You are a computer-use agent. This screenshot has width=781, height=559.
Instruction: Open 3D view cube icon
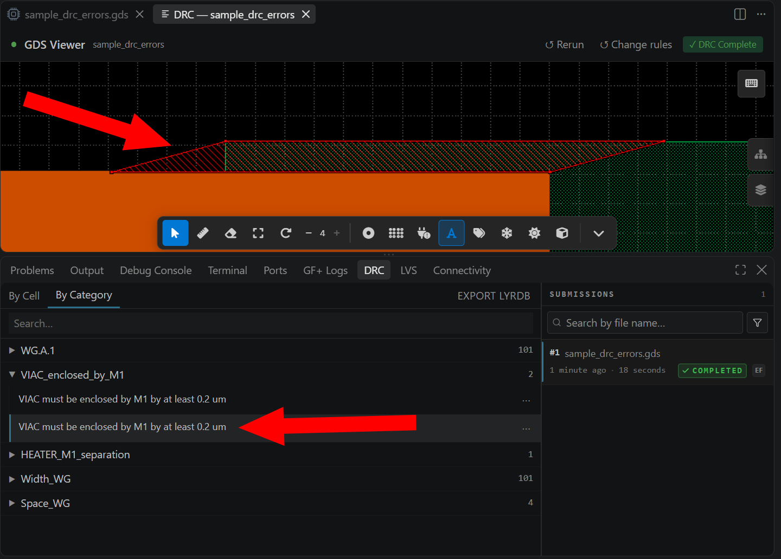coord(562,233)
